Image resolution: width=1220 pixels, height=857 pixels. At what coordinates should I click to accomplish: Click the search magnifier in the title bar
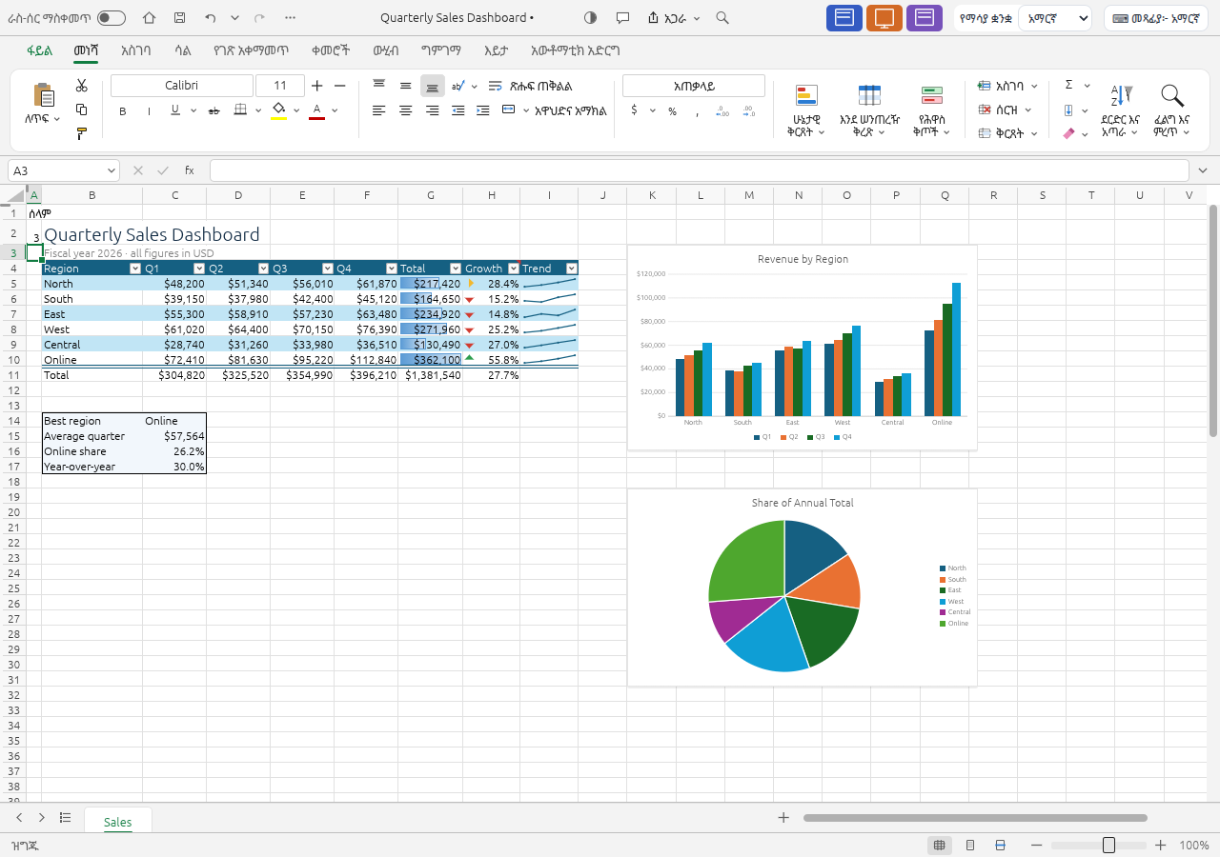tap(722, 18)
